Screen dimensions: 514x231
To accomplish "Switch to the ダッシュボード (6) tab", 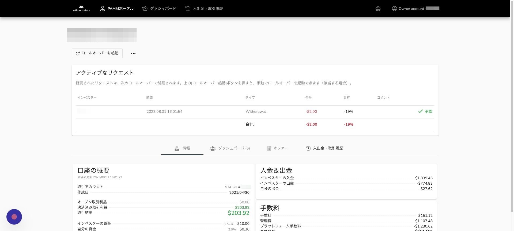I will 230,148.
